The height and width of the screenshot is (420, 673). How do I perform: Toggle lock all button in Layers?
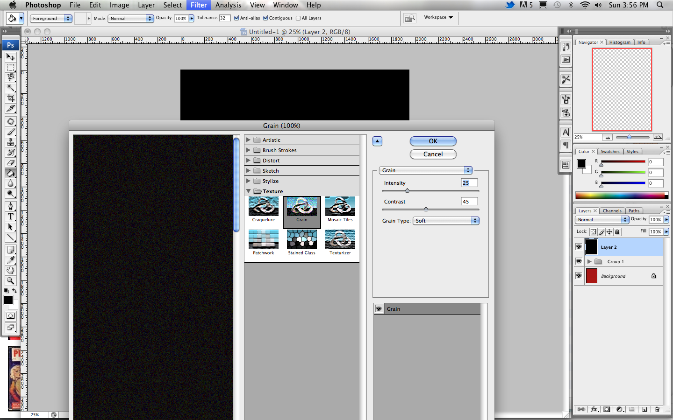tap(617, 231)
